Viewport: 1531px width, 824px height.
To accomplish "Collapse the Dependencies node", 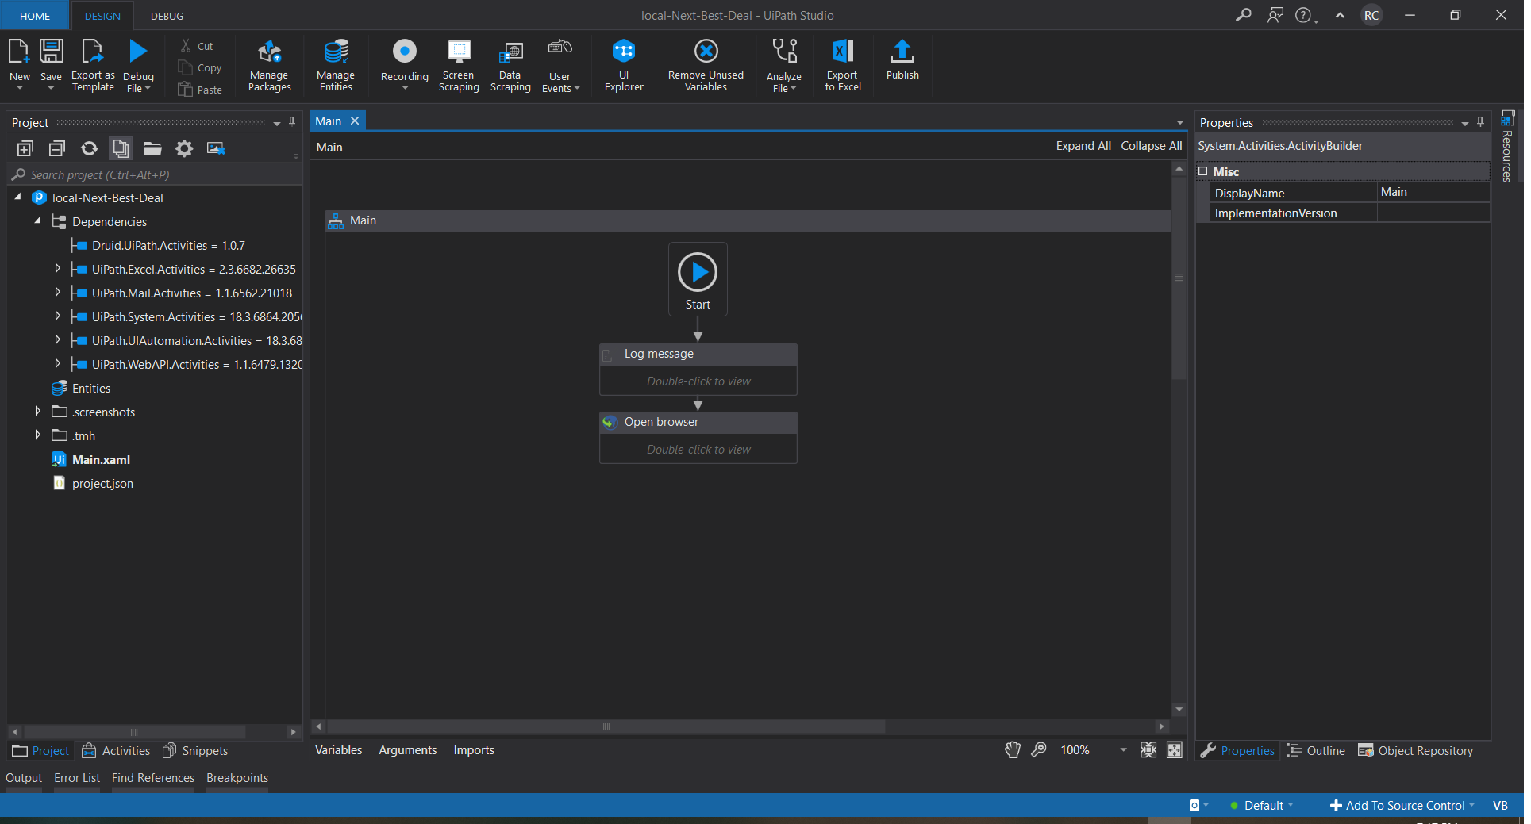I will [x=37, y=221].
